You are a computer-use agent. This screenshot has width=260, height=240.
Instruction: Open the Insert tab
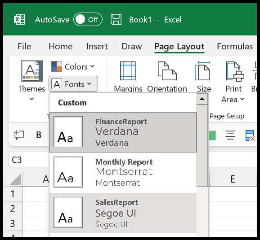97,46
